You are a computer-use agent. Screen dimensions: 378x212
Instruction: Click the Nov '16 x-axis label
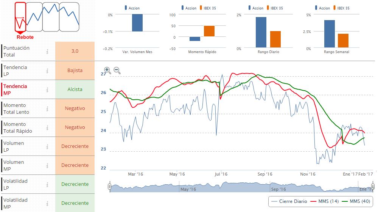pyautogui.click(x=308, y=174)
